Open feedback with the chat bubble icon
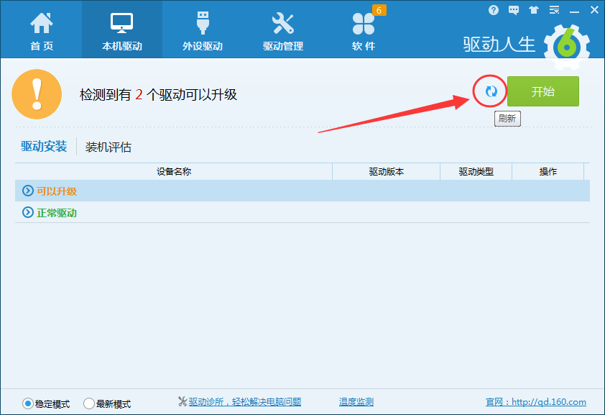 pyautogui.click(x=513, y=9)
